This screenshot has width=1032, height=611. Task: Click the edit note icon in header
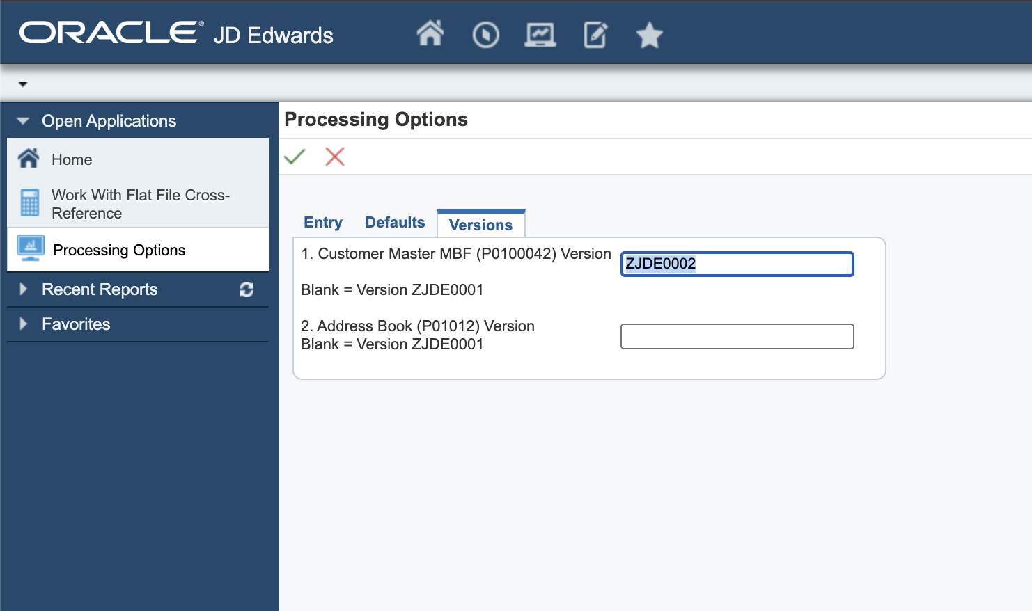point(595,35)
